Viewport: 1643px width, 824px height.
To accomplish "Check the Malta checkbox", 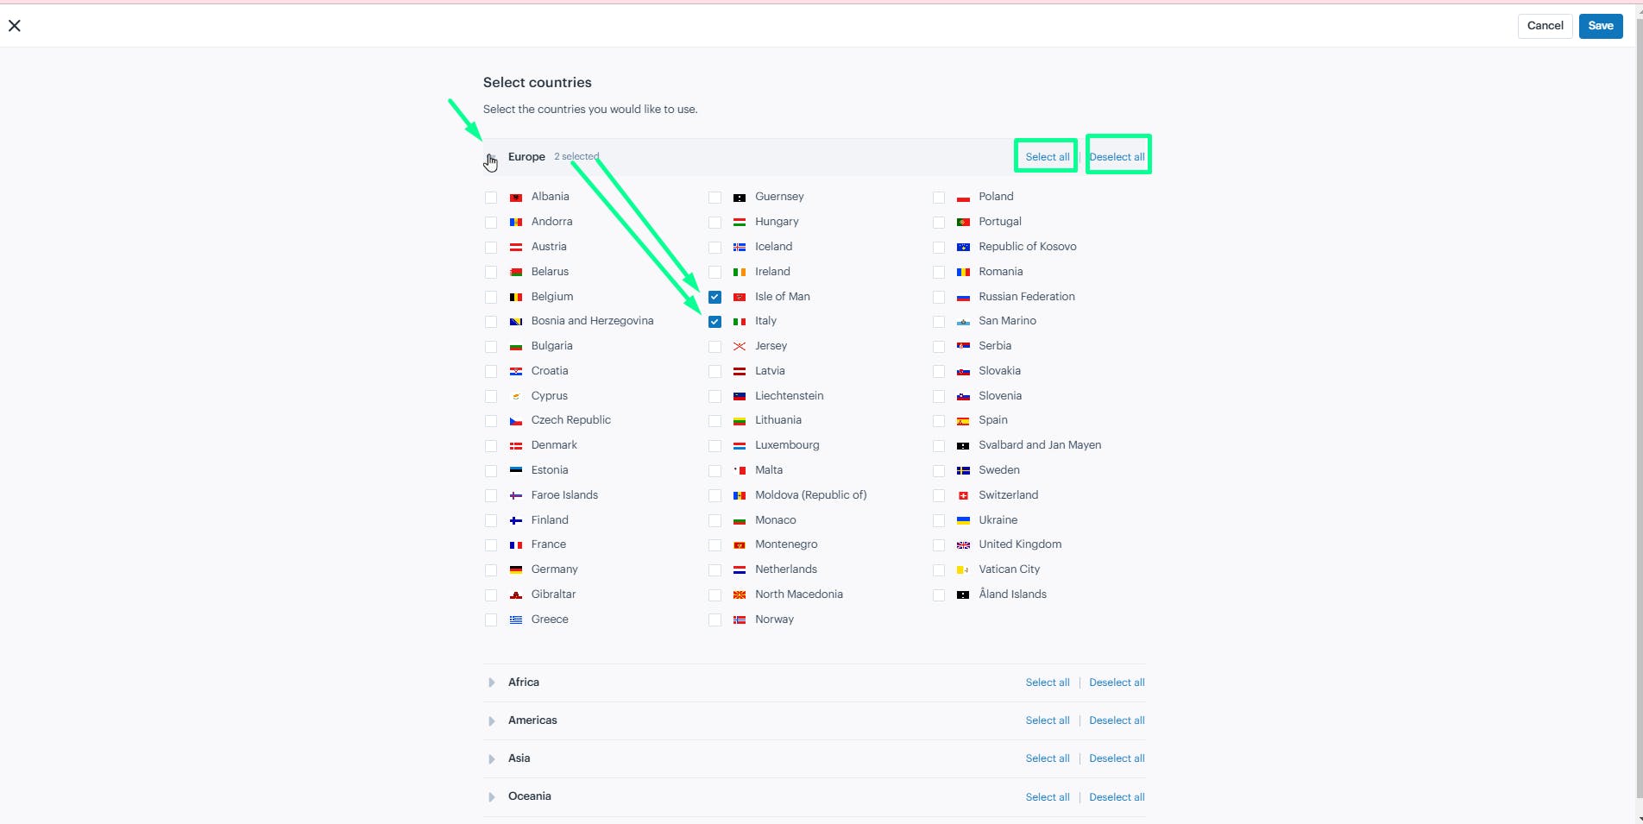I will point(714,471).
